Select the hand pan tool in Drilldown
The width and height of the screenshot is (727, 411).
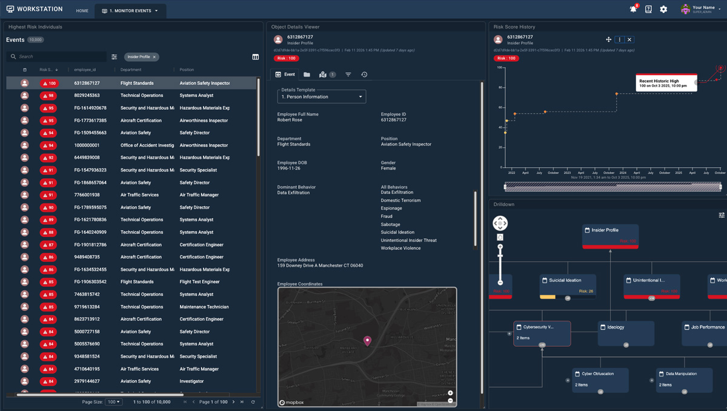pos(500,237)
